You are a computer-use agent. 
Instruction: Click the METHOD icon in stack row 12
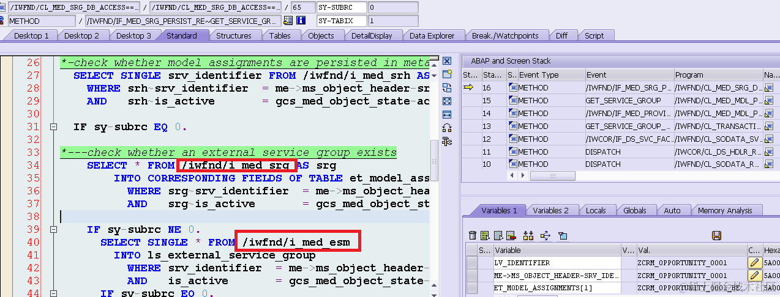[x=512, y=139]
